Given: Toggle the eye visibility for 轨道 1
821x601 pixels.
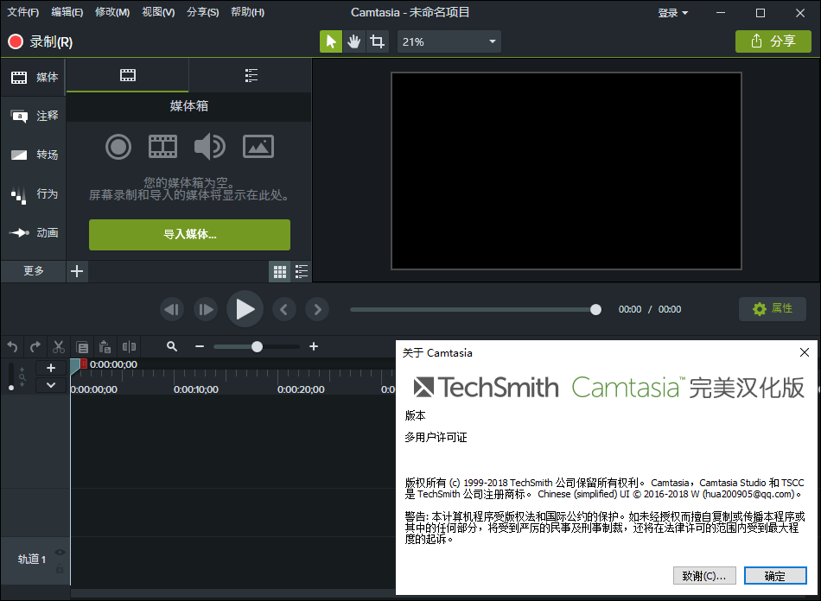Looking at the screenshot, I should tap(60, 553).
